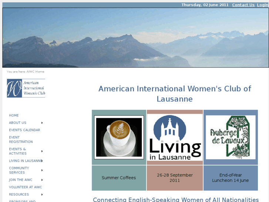
Task: Click the AIWC logo image
Action: coord(26,88)
